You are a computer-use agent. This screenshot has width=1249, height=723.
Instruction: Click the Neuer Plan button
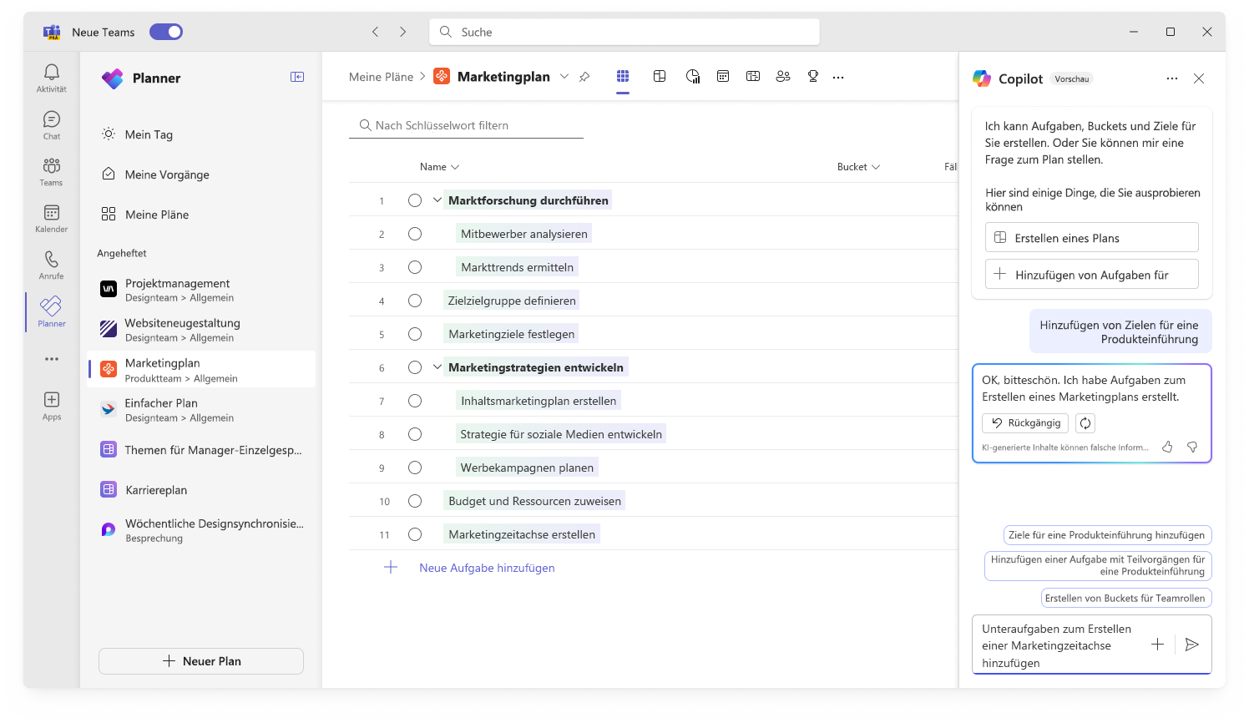tap(201, 661)
